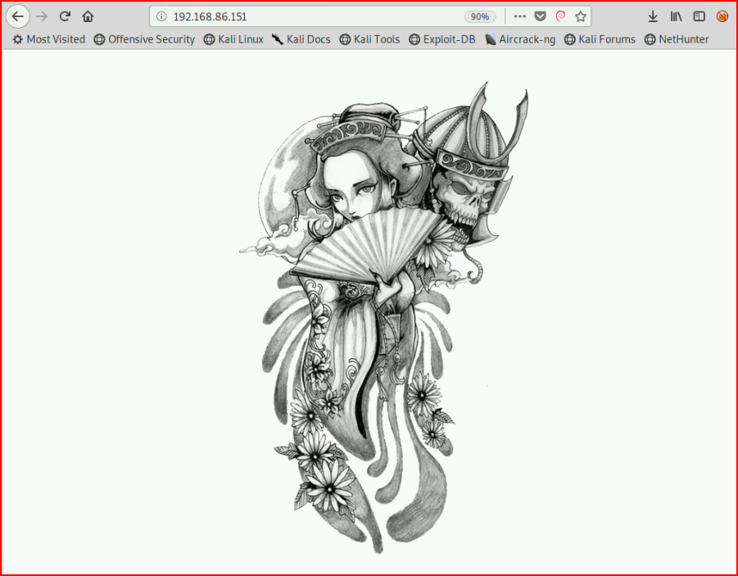This screenshot has height=576, width=738.
Task: Open the Kali Forums bookmark
Action: click(x=600, y=39)
